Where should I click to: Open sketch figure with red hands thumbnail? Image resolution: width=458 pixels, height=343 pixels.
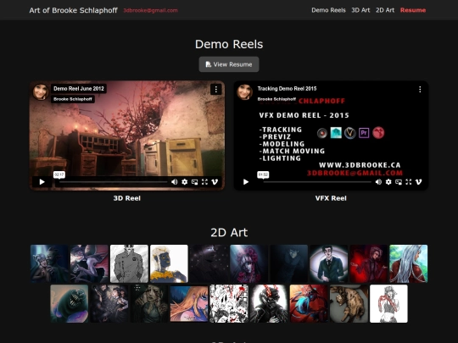pyautogui.click(x=388, y=304)
